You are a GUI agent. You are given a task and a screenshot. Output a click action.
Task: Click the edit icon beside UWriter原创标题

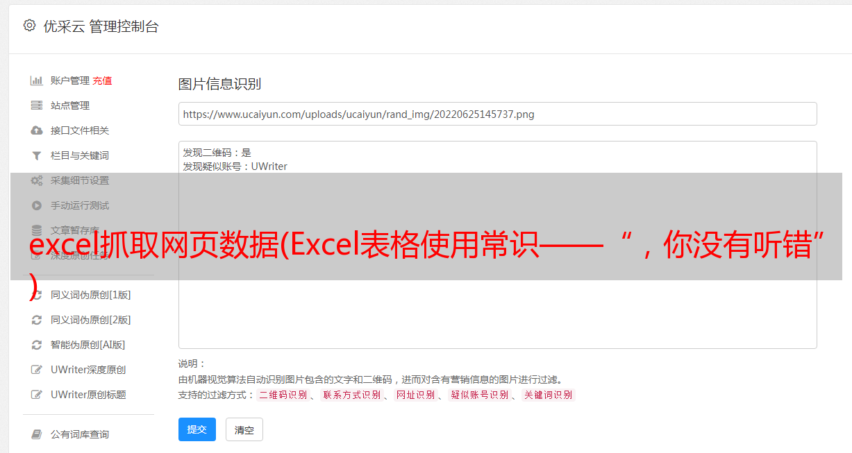click(x=37, y=395)
